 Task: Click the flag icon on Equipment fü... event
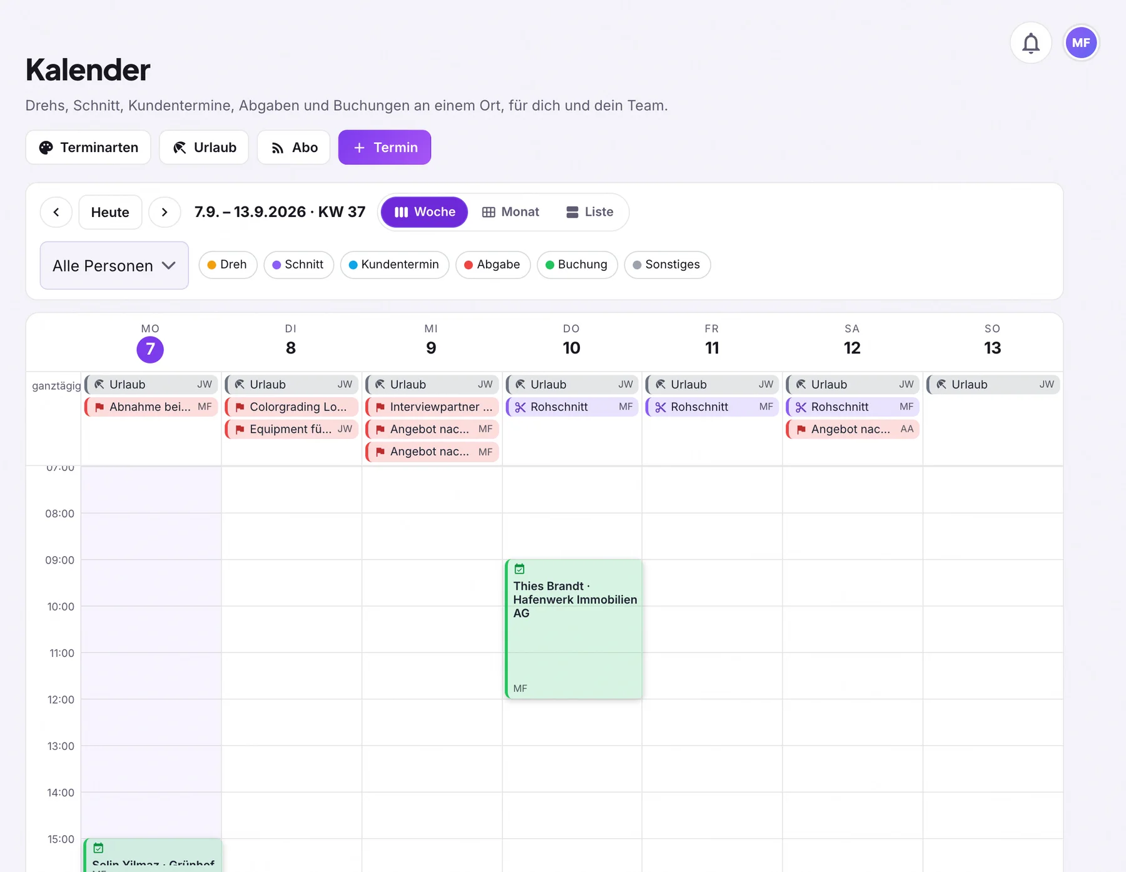(240, 429)
